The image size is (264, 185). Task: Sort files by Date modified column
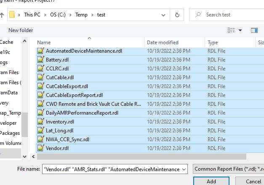175,43
